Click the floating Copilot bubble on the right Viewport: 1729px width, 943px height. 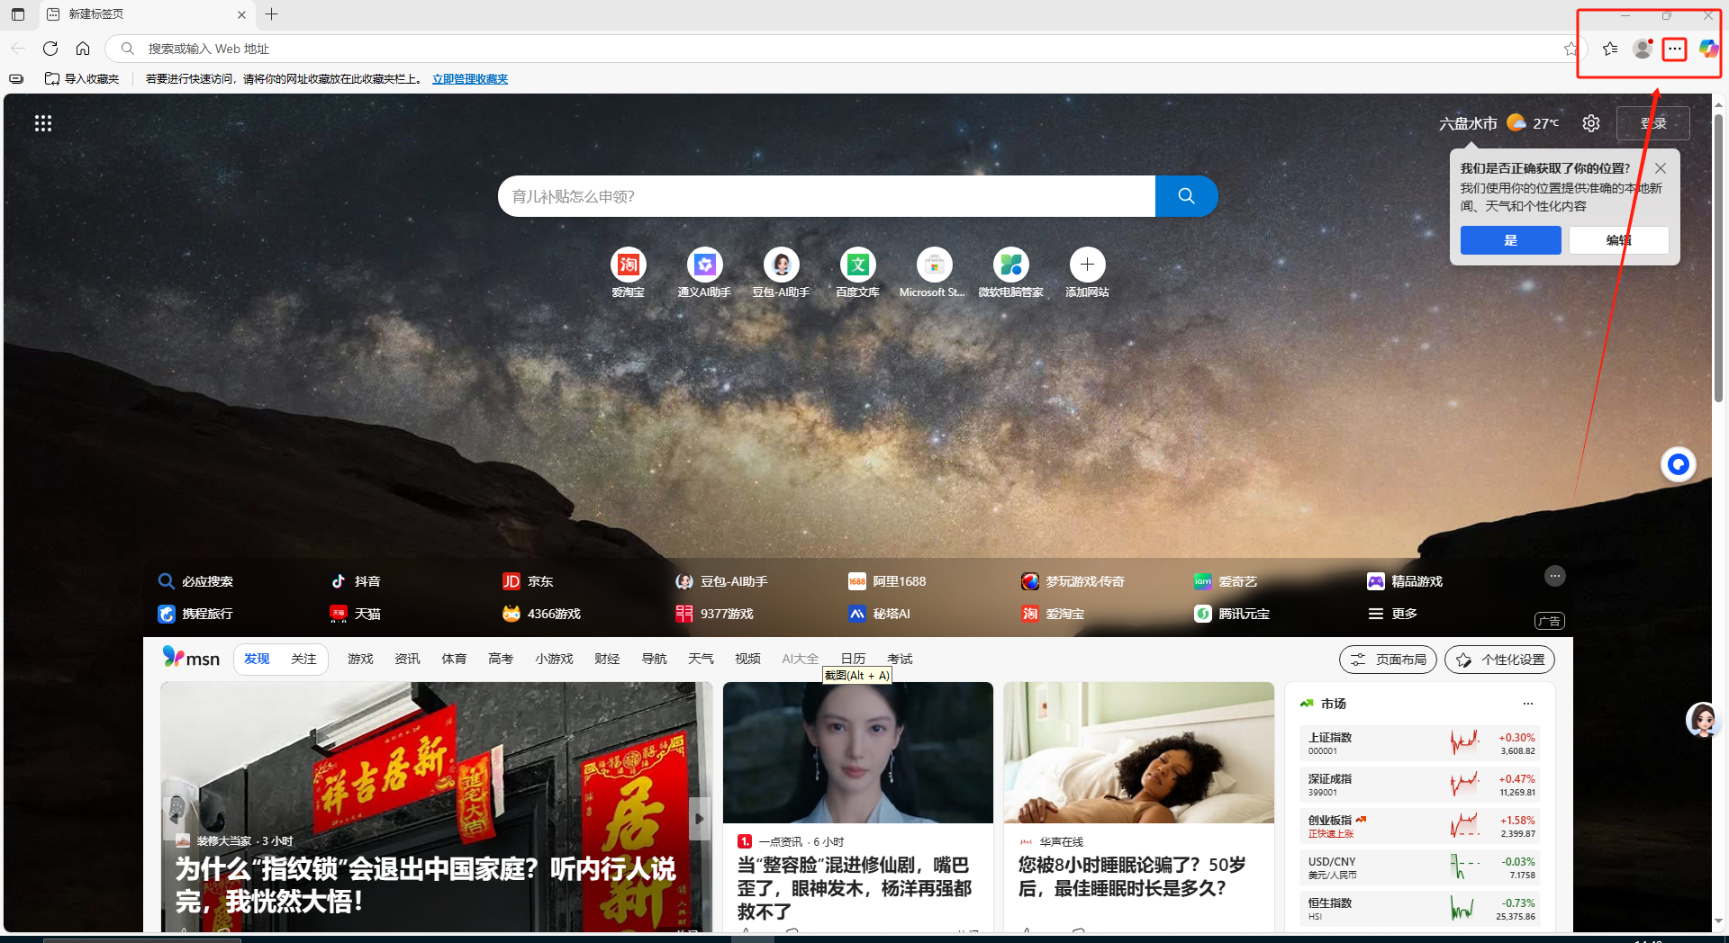point(1677,464)
